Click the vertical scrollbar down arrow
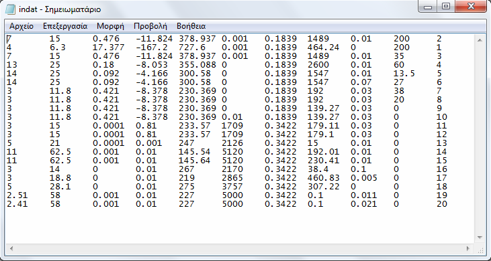The image size is (491, 261). [480, 238]
